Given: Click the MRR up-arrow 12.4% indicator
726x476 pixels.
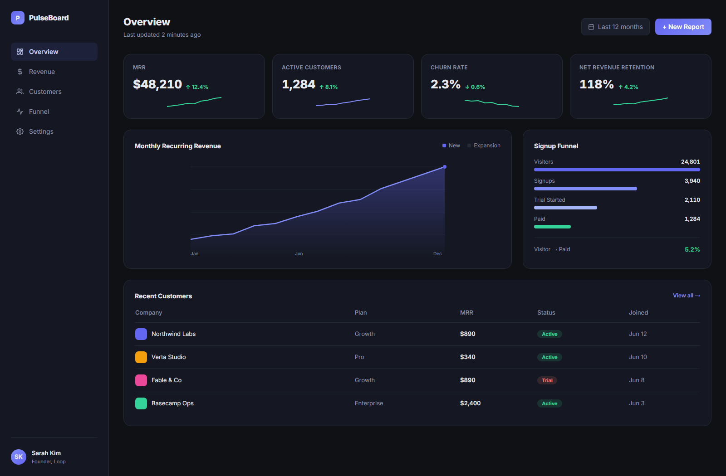Looking at the screenshot, I should coord(197,87).
